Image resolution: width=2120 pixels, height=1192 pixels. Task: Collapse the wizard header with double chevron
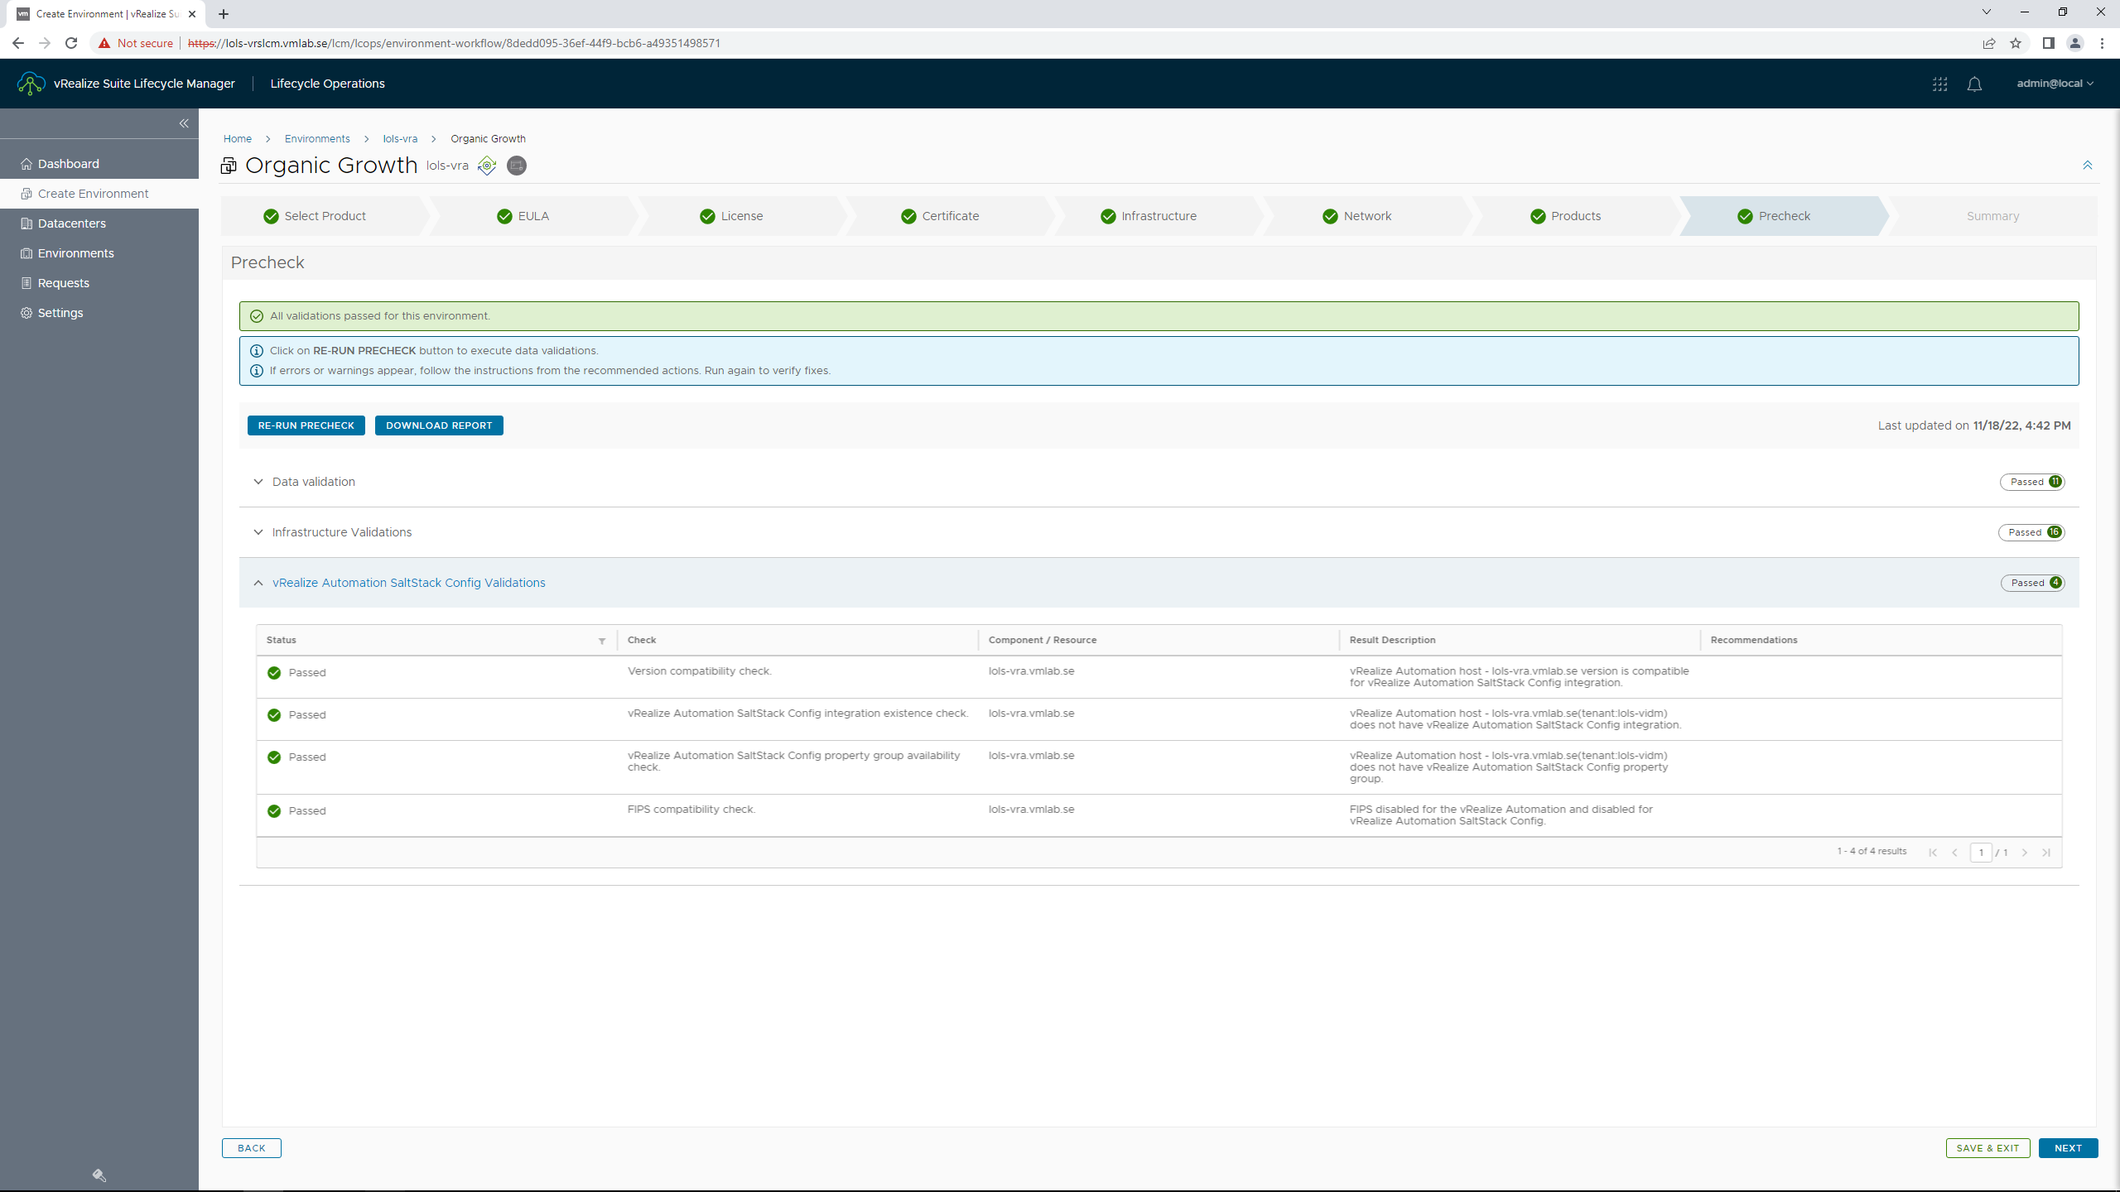[x=2088, y=166]
